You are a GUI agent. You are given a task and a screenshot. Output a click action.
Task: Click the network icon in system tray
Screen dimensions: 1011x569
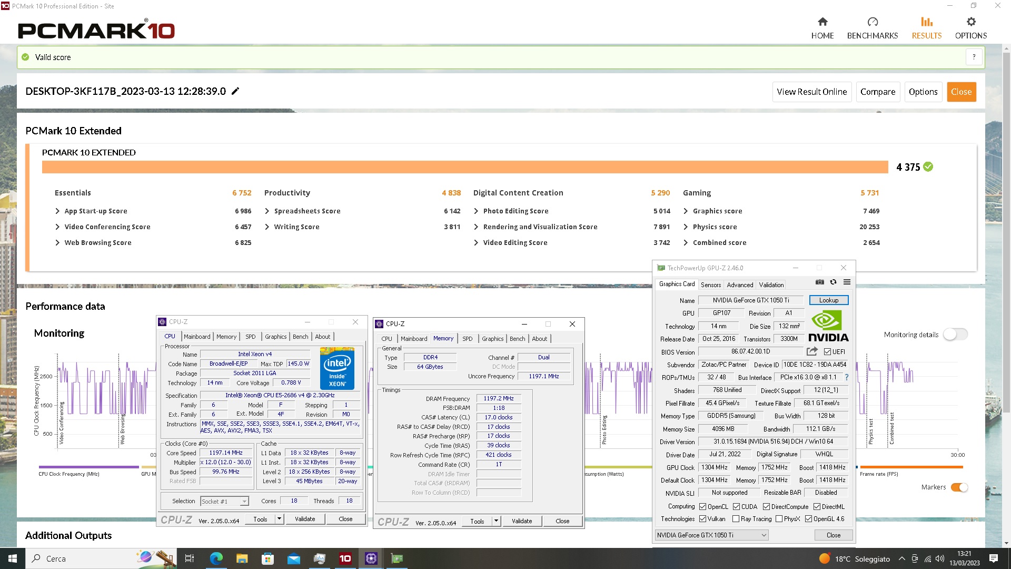928,558
